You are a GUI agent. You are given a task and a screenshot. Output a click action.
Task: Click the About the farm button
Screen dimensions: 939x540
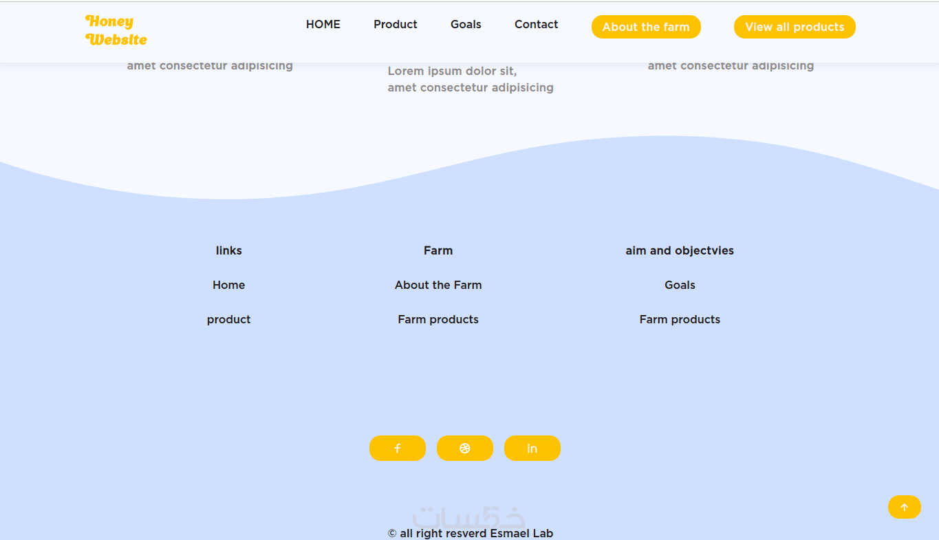coord(646,27)
